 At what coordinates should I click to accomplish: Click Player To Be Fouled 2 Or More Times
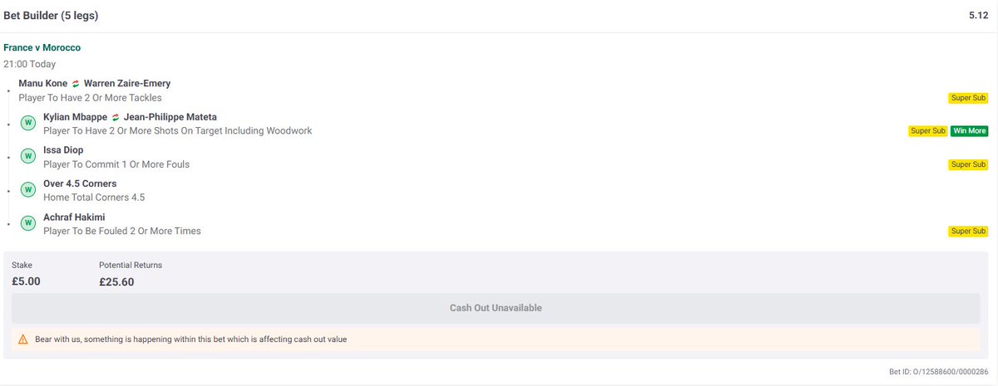coord(122,231)
